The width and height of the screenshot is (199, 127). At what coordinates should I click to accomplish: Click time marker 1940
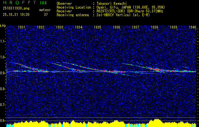tap(193, 27)
